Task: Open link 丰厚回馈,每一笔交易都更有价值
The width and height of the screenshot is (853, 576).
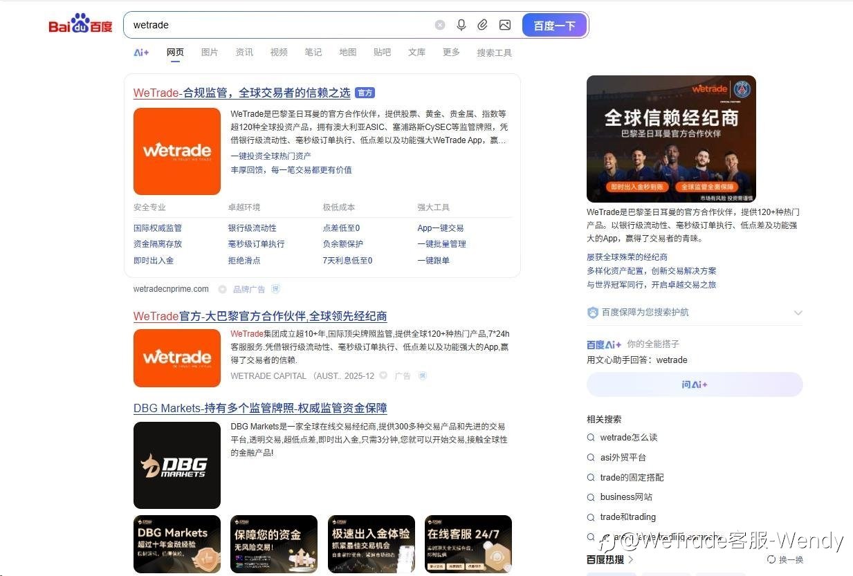Action: point(291,170)
